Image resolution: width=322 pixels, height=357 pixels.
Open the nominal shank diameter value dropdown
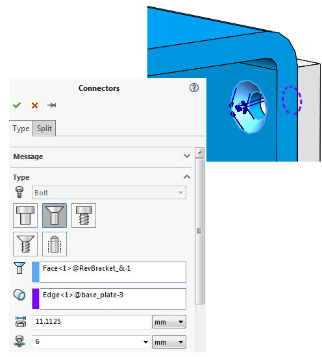coord(145,342)
